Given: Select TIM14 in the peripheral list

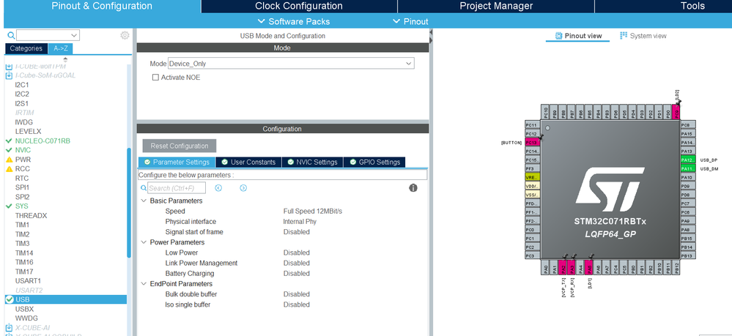Looking at the screenshot, I should pyautogui.click(x=24, y=253).
